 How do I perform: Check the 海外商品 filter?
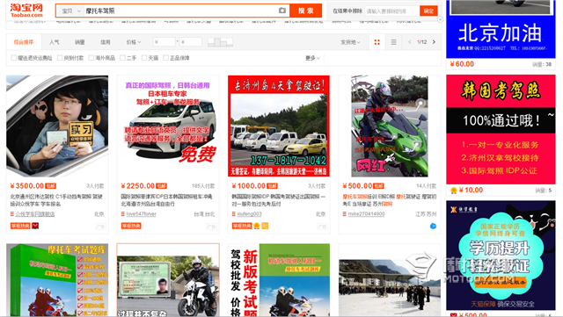[91, 58]
